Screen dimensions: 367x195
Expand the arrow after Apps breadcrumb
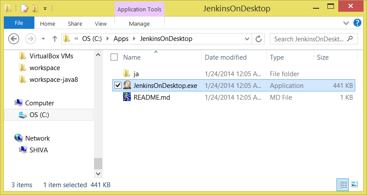135,39
